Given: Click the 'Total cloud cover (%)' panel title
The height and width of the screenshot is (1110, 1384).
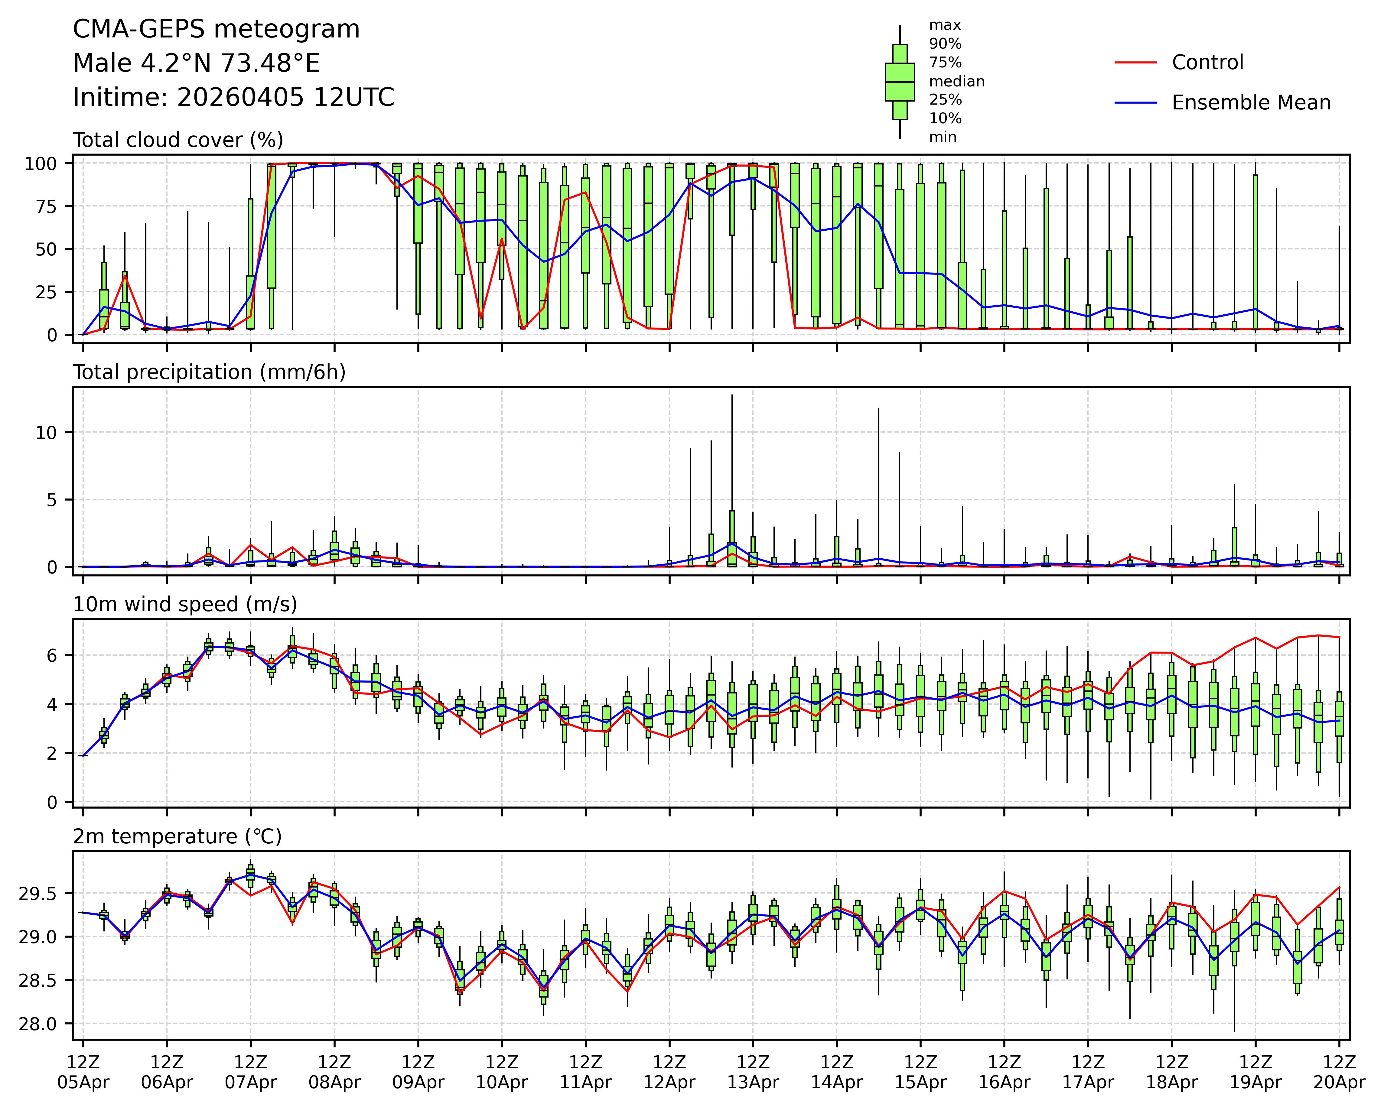Looking at the screenshot, I should click(x=178, y=140).
